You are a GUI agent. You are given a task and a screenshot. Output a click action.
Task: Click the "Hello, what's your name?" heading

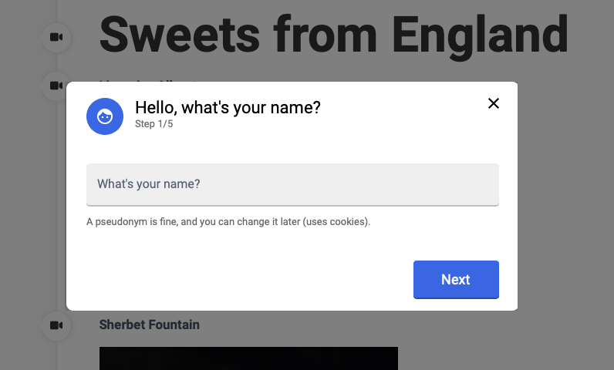tap(228, 107)
